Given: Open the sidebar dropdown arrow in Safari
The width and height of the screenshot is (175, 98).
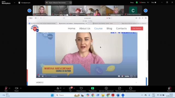Looking at the screenshot, I should coord(38,18).
